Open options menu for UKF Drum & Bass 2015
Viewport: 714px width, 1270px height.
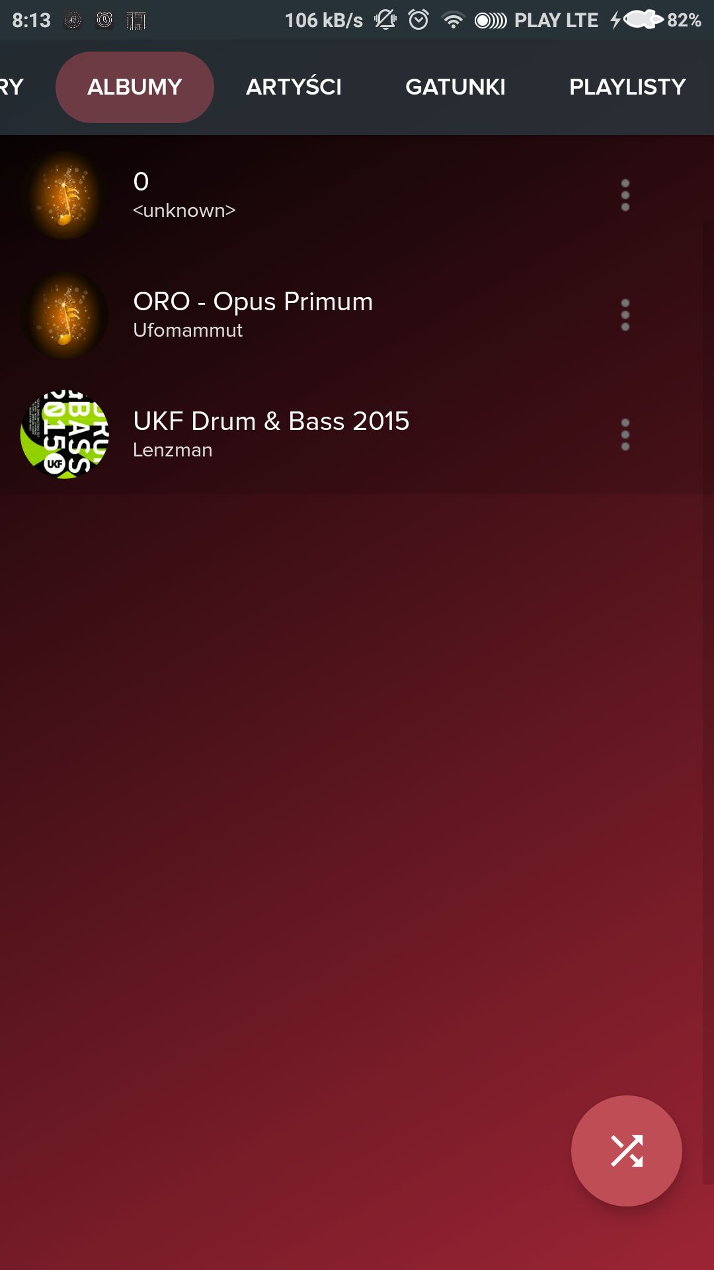pos(625,435)
